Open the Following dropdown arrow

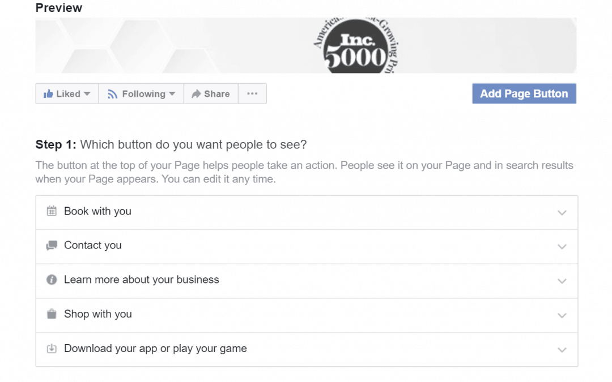(x=172, y=94)
